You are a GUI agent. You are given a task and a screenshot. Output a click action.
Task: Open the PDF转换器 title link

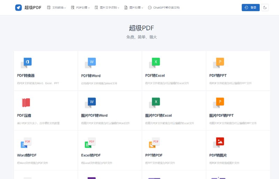26,76
